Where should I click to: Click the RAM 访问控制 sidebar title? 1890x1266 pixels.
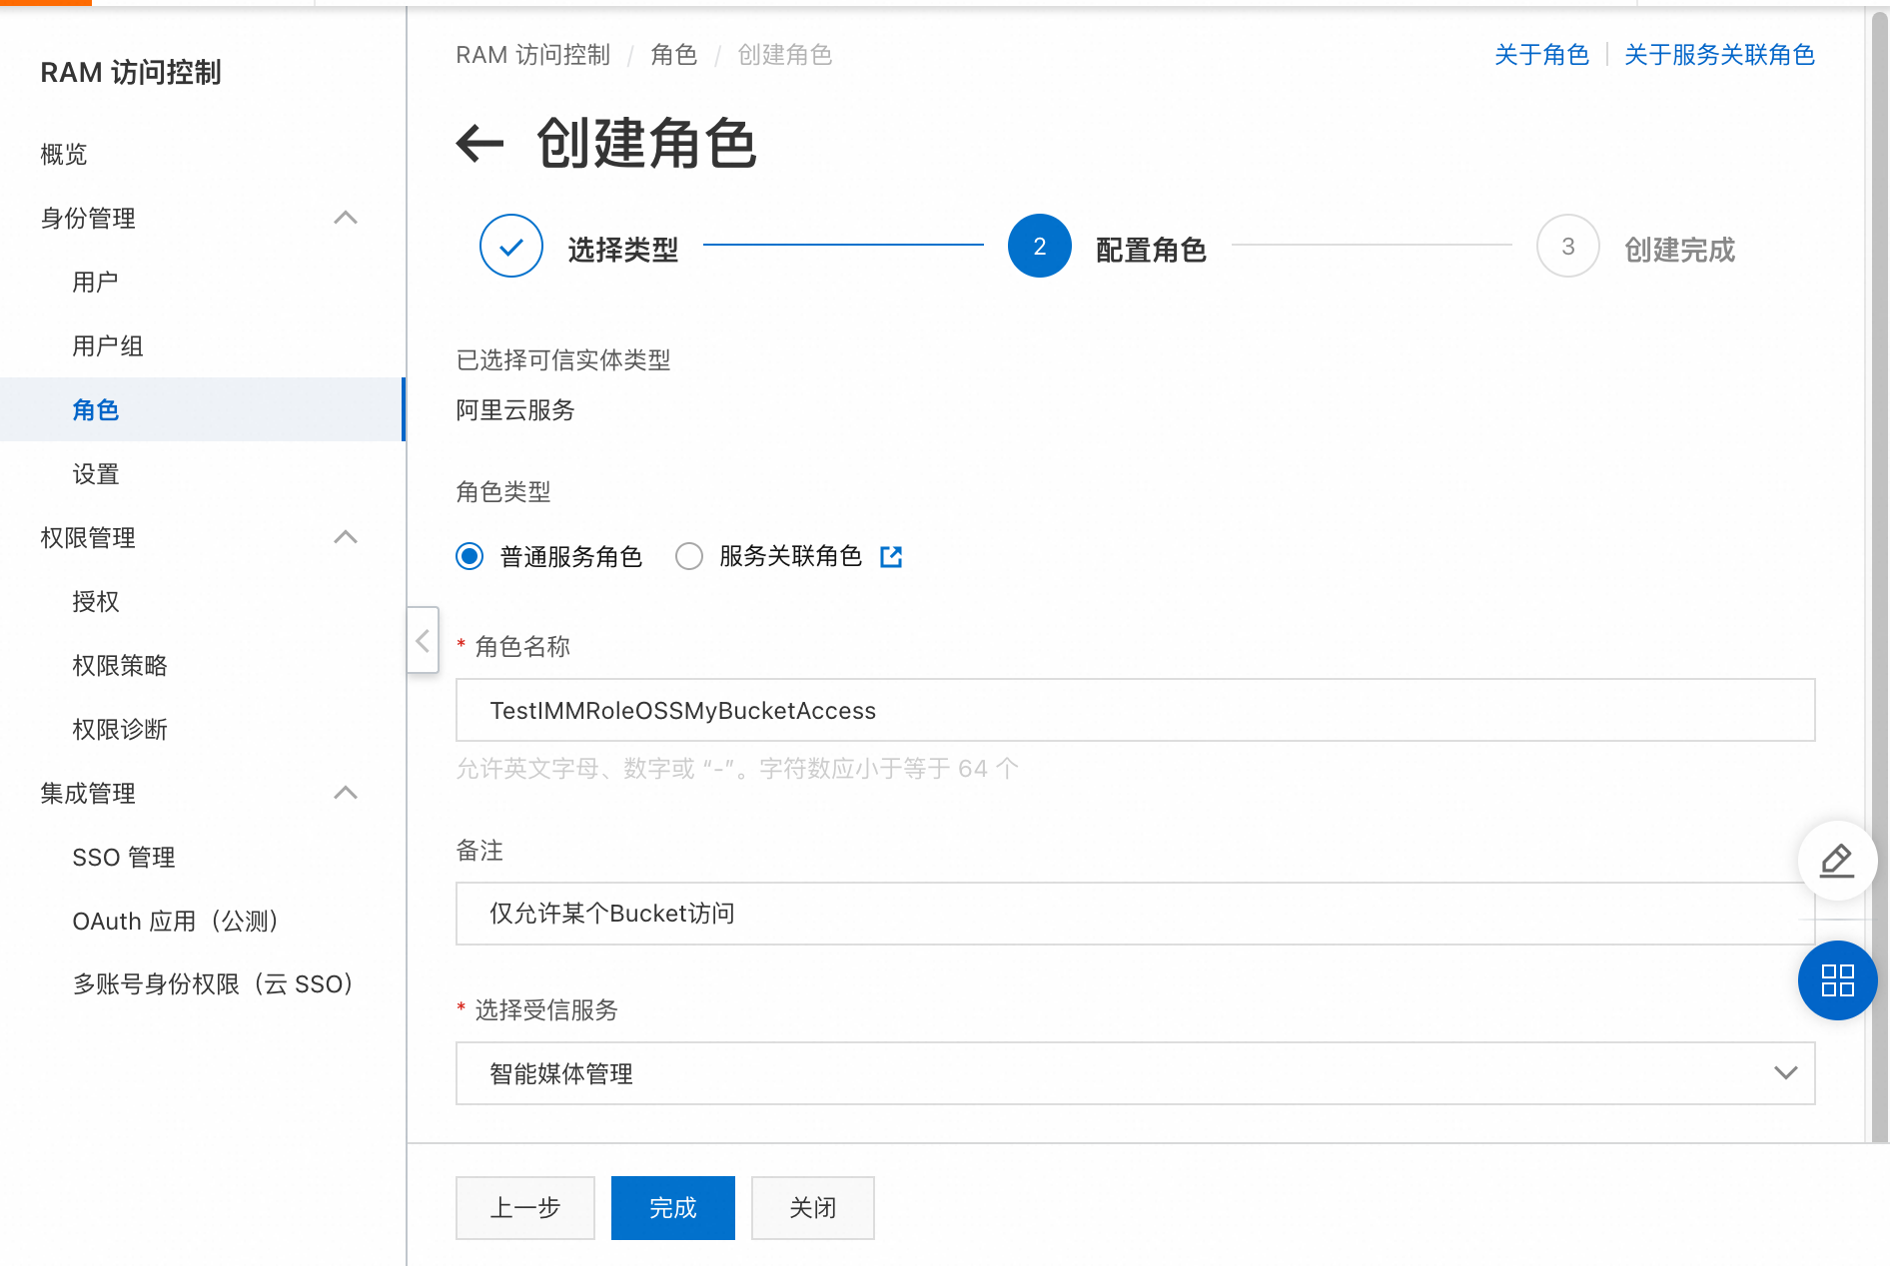coord(131,73)
